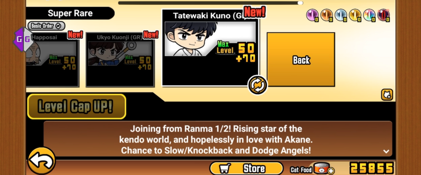421x175 pixels.
Task: Expand the unit description with the chevron
Action: (386, 152)
